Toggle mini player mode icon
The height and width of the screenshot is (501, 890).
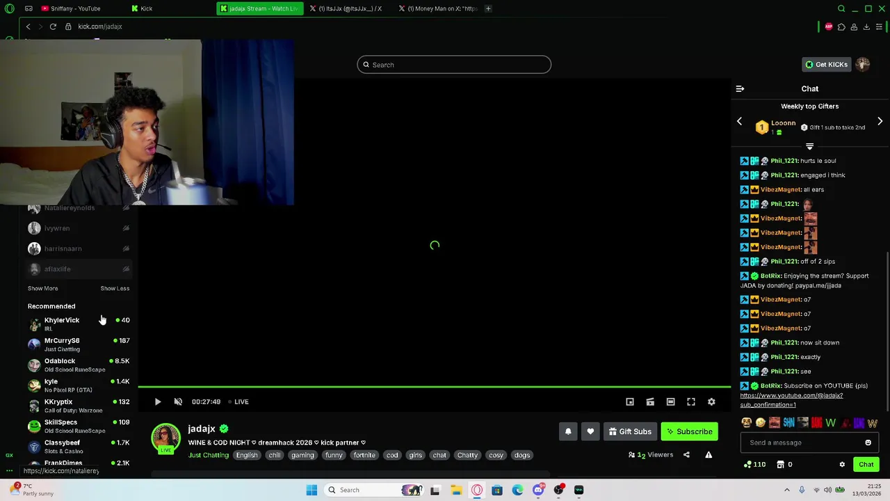point(630,401)
